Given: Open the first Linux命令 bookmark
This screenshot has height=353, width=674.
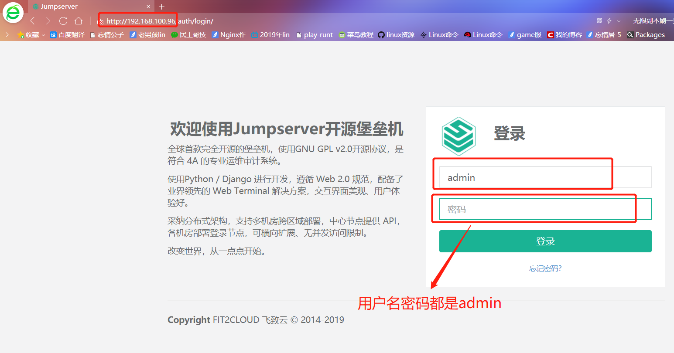Looking at the screenshot, I should coord(439,34).
